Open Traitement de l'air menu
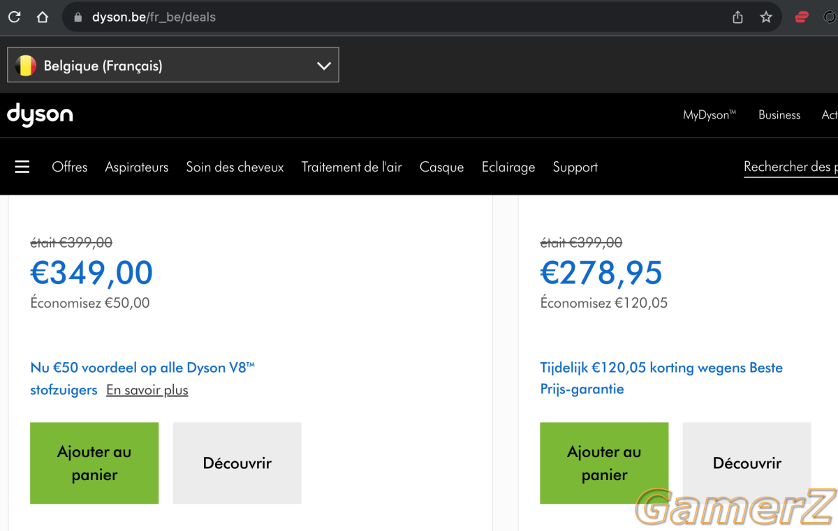Image resolution: width=838 pixels, height=531 pixels. [352, 167]
